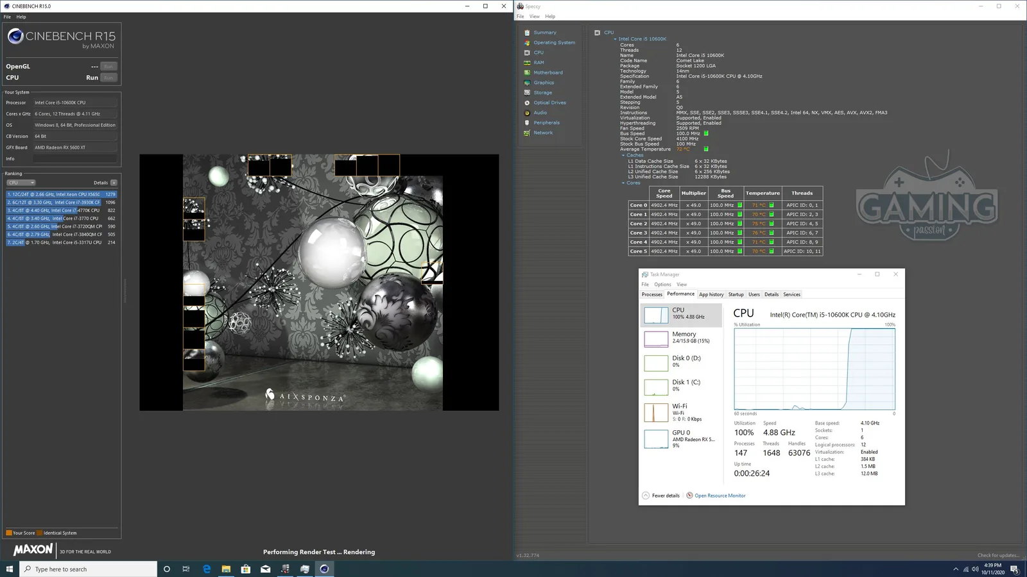Click the Windows taskbar search box
This screenshot has width=1027, height=577.
click(88, 569)
